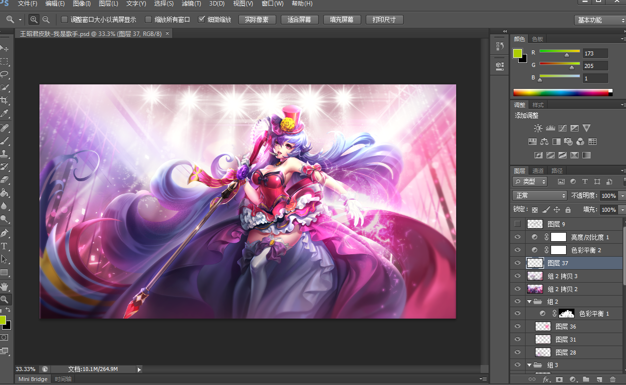Open the 不透明度 opacity slider dropdown arrow
Image resolution: width=626 pixels, height=385 pixels.
tap(622, 196)
